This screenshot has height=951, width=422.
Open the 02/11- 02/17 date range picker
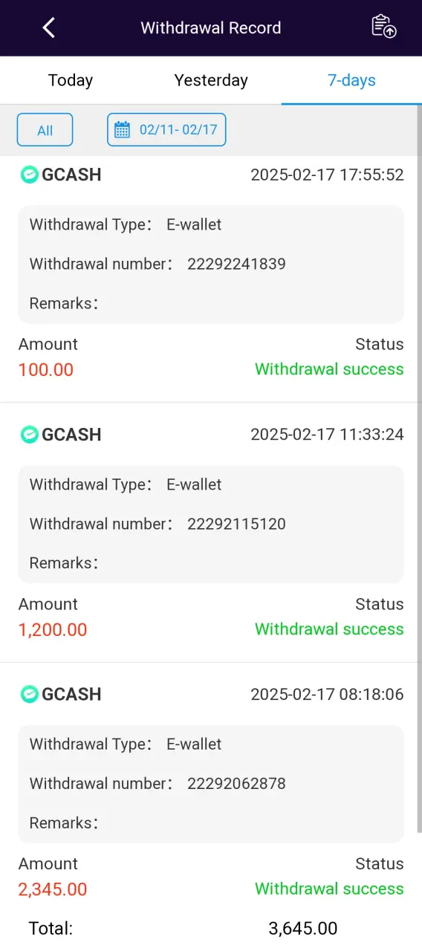coord(166,130)
